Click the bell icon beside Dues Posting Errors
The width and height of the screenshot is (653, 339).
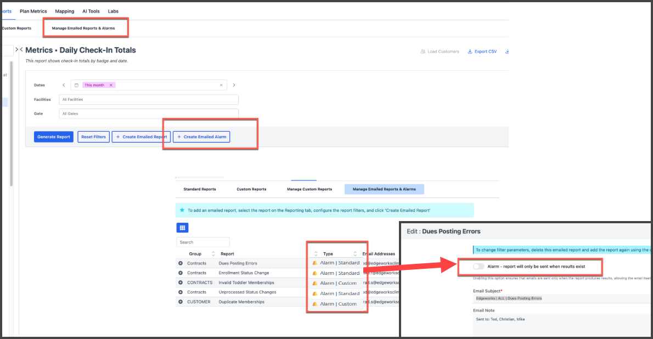click(x=315, y=263)
